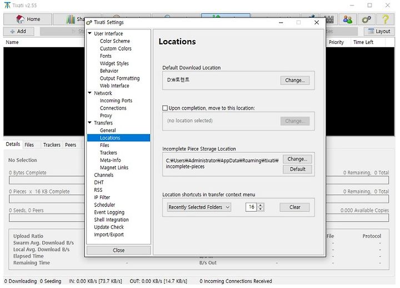Collapse the Transfers tree section

coord(90,122)
